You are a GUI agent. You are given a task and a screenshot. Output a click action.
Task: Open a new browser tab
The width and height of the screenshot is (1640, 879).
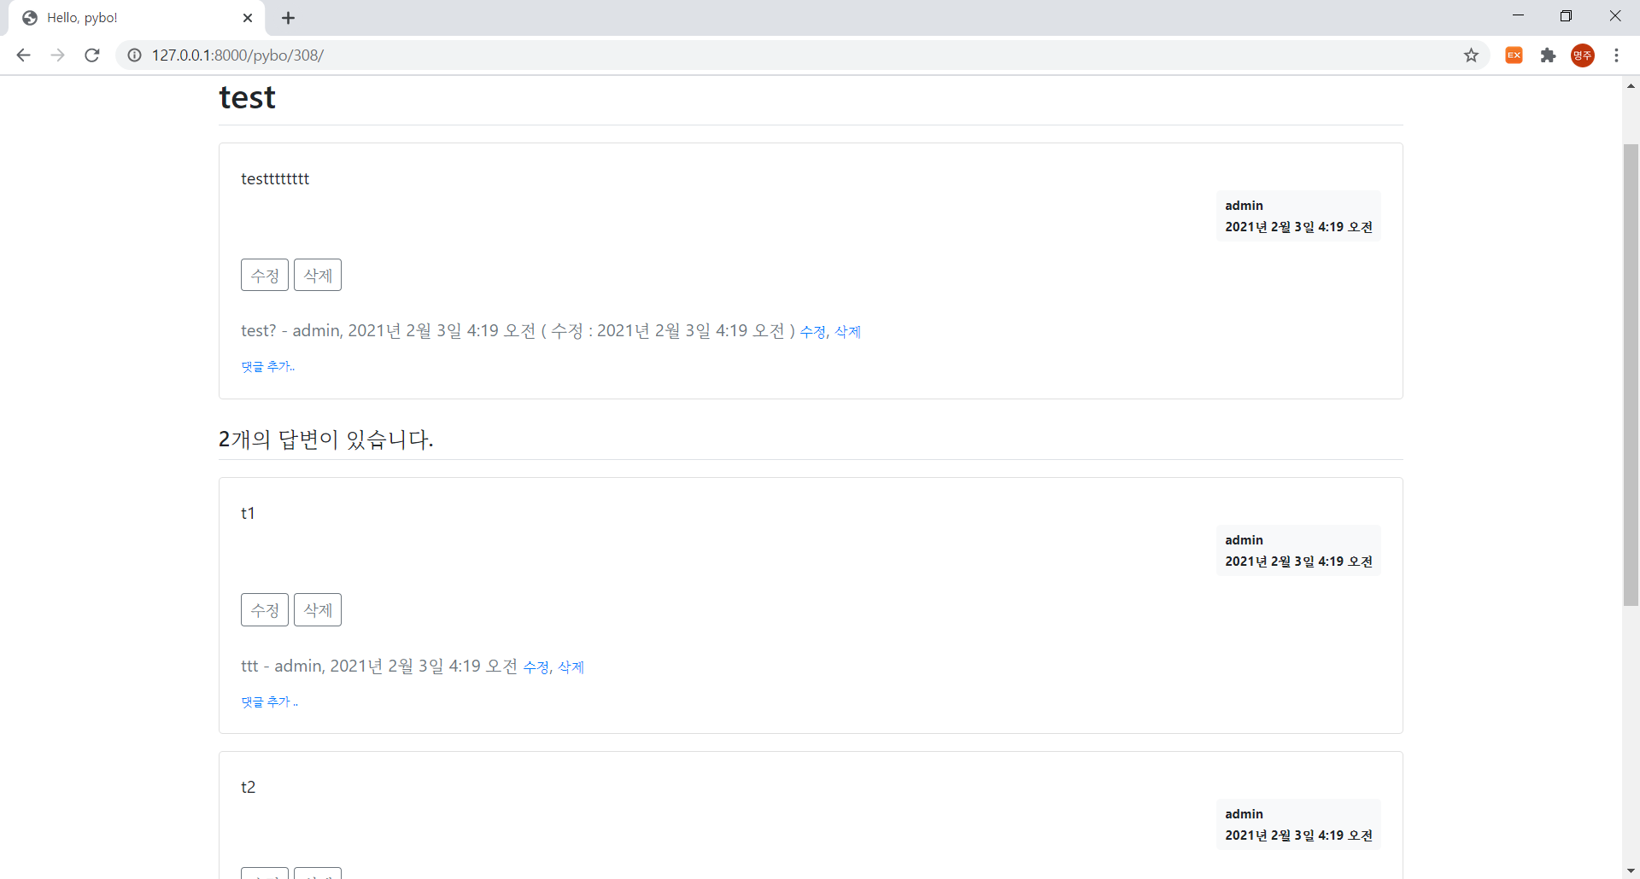pyautogui.click(x=288, y=17)
